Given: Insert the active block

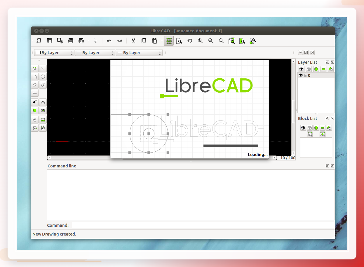Looking at the screenshot, I should coord(323,134).
